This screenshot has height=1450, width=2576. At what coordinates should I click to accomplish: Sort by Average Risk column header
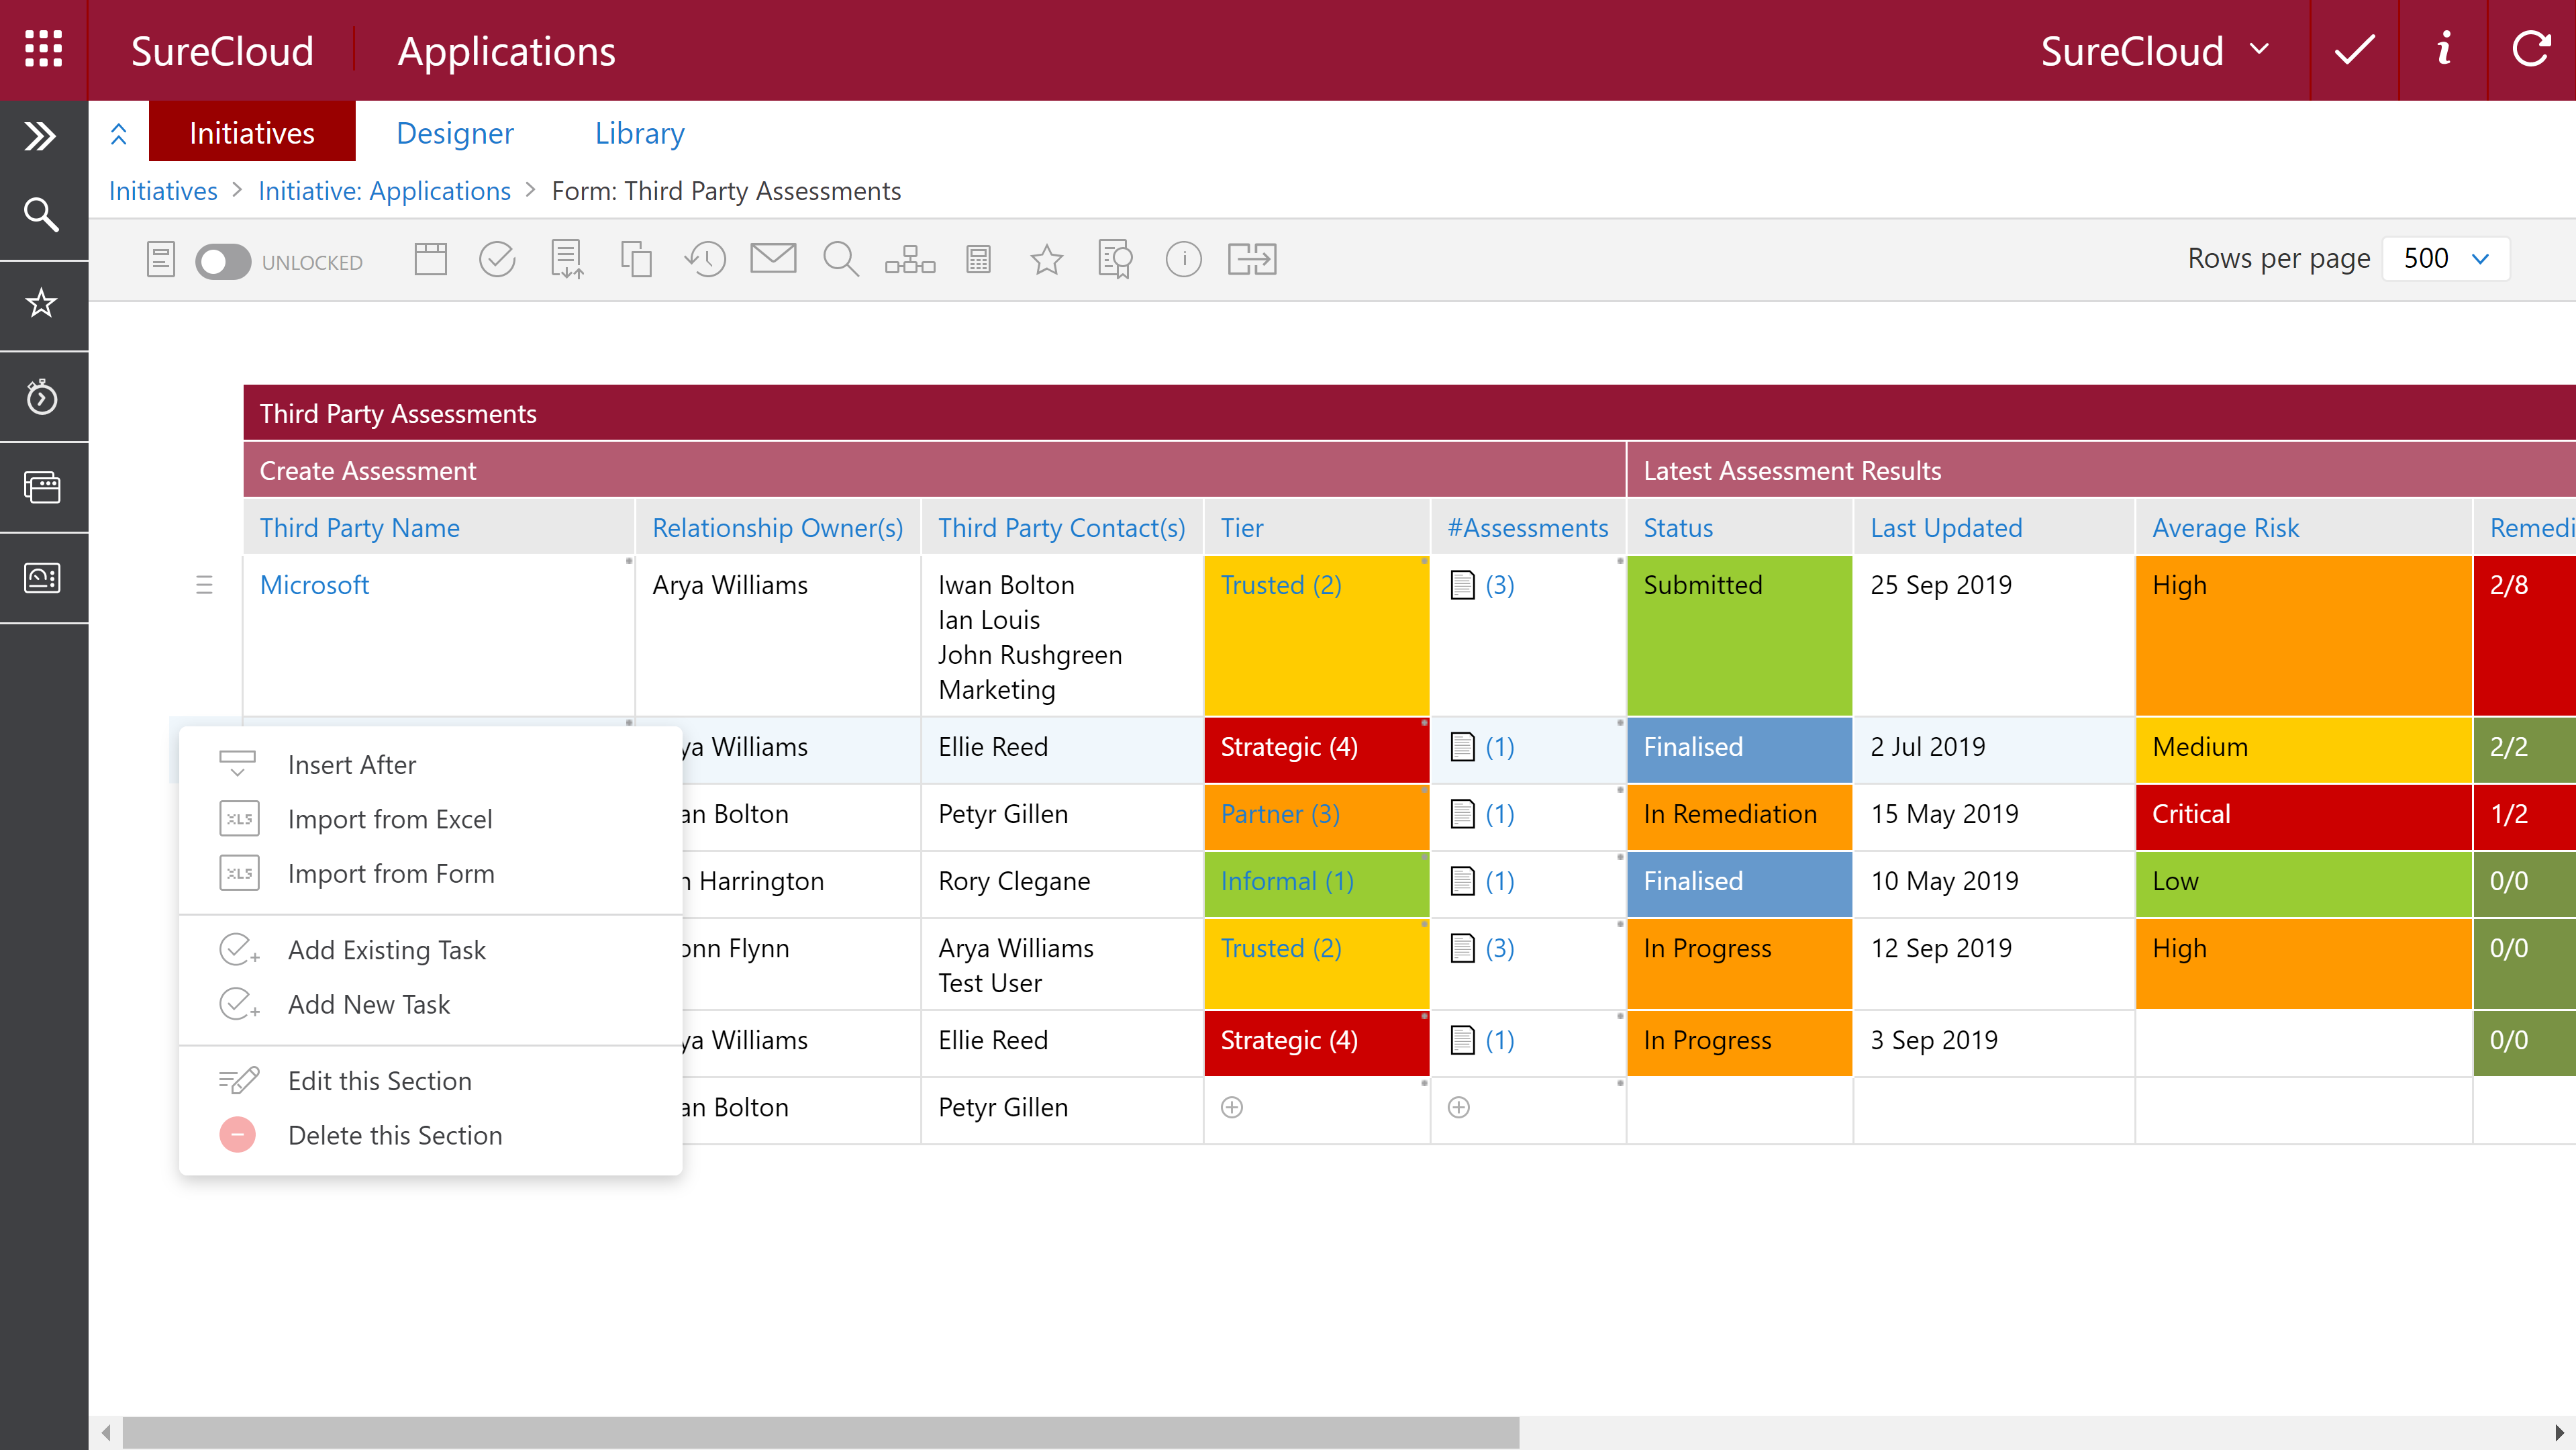2226,528
